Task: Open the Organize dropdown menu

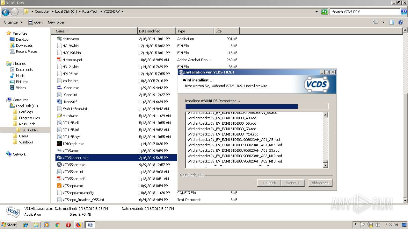Action: click(x=13, y=22)
